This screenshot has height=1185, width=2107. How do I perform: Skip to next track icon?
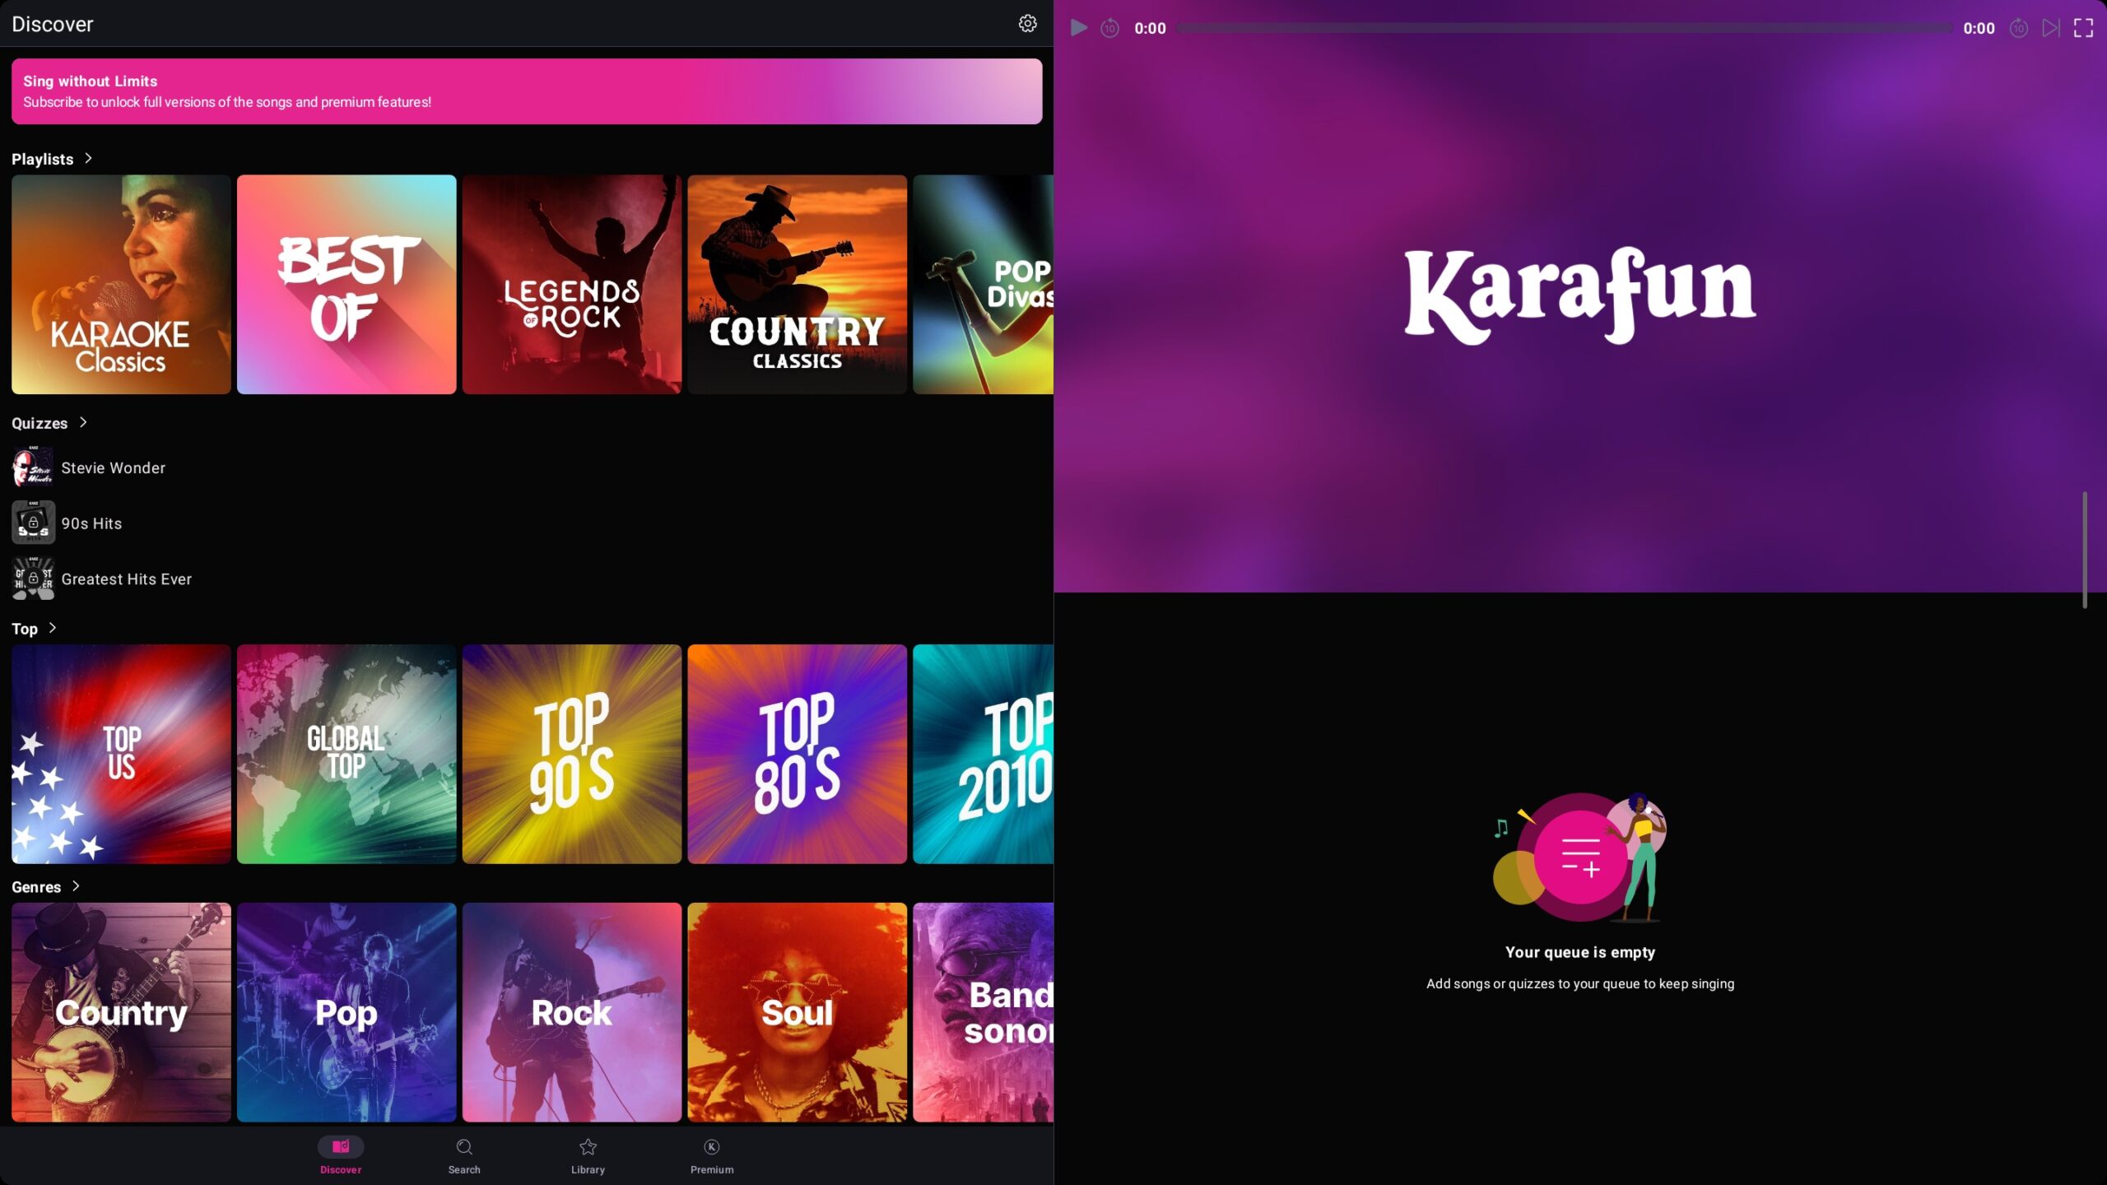pos(2051,28)
